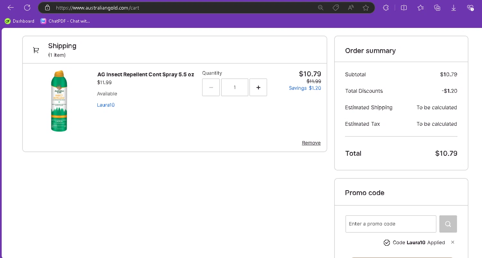482x258 pixels.
Task: Click the (1 item) count under Shipping
Action: [57, 55]
